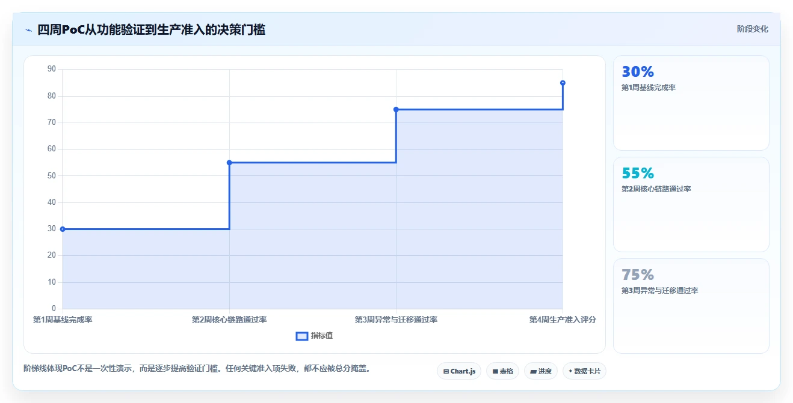The width and height of the screenshot is (793, 403).
Task: Click the chart title 四周PoC从功能验证到生产准入的决策门槛
Action: (151, 29)
